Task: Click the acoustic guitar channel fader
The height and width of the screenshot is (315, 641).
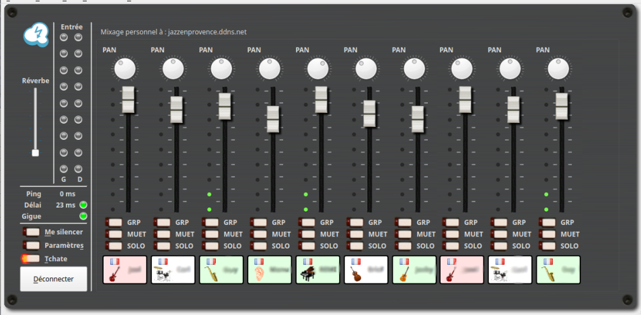Action: pyautogui.click(x=418, y=119)
